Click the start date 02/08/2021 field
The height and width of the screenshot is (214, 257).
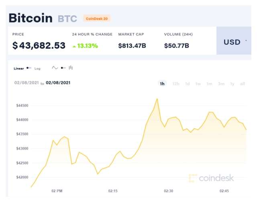(26, 83)
